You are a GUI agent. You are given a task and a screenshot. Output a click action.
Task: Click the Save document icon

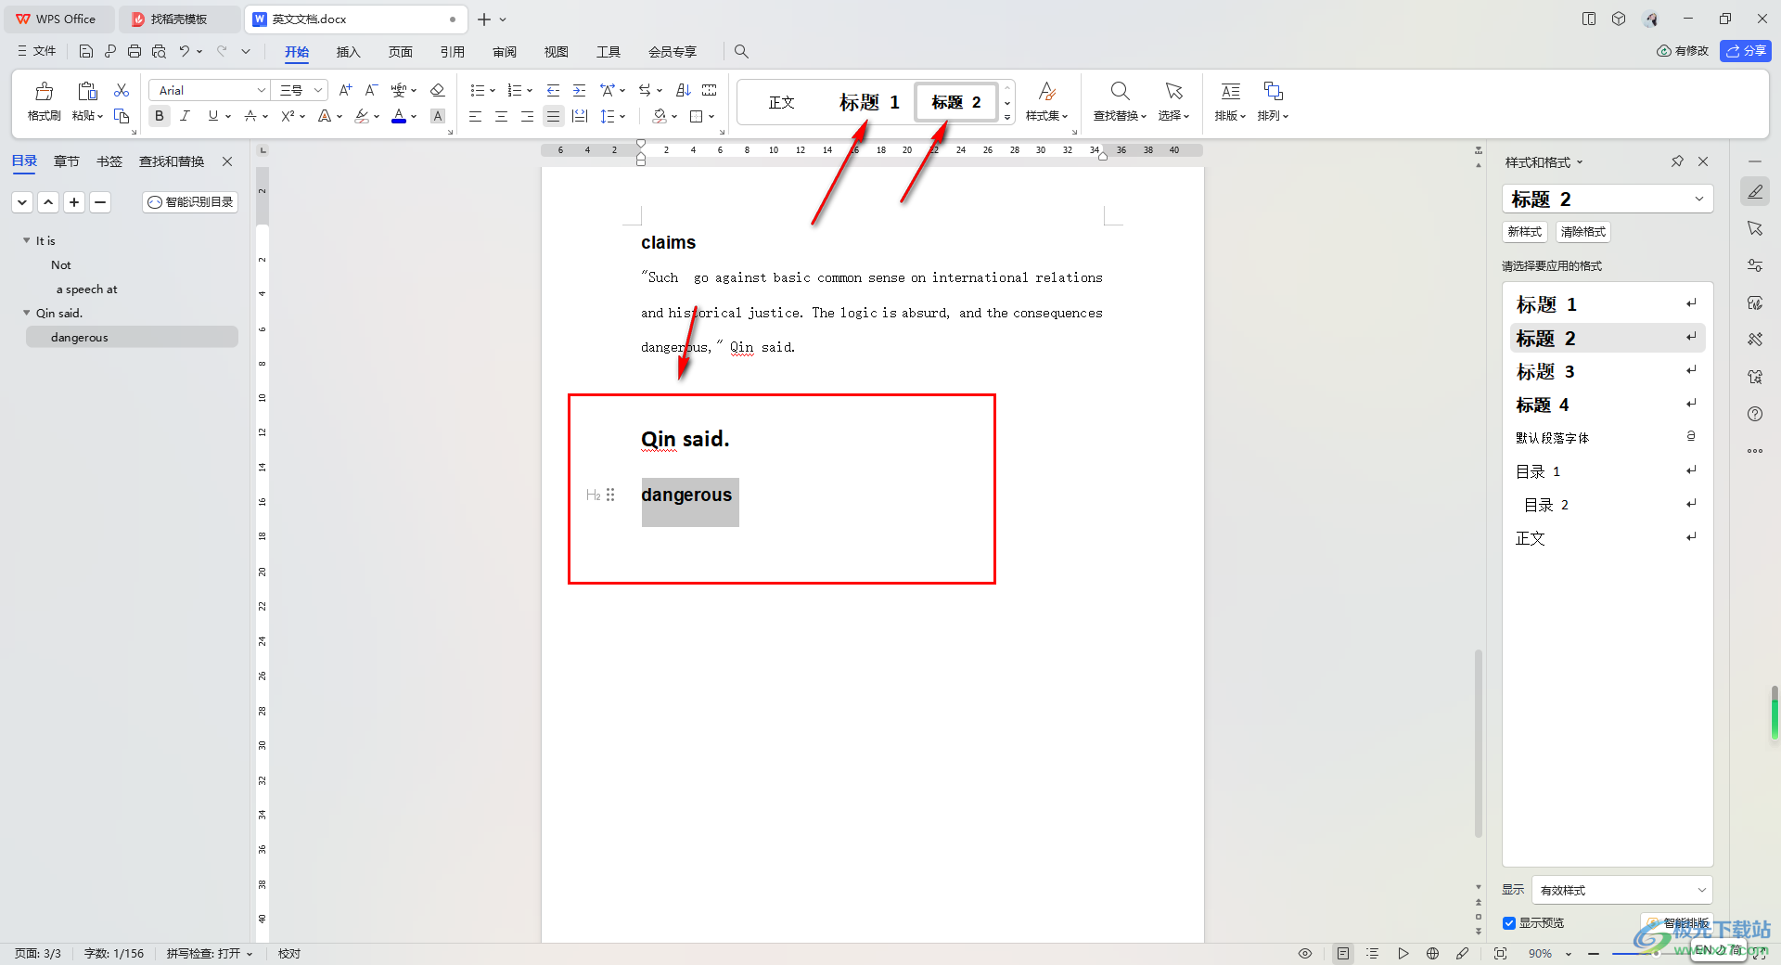pos(85,51)
